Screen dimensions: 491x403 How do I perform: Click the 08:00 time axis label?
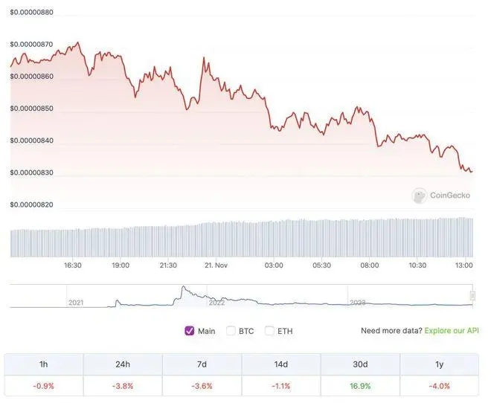coord(370,265)
